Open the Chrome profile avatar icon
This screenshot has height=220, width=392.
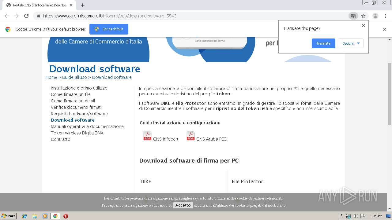click(x=375, y=16)
